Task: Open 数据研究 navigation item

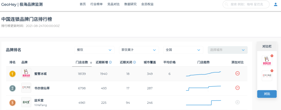Action: (130, 4)
